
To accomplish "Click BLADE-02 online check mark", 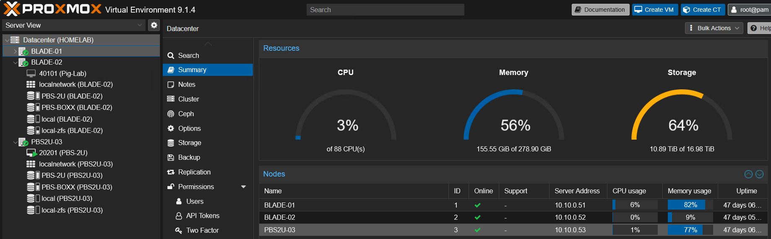I will [x=477, y=218].
